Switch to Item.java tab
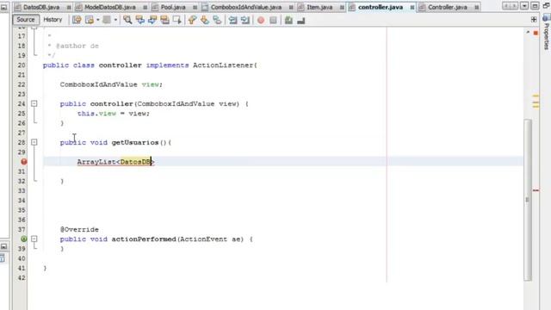The height and width of the screenshot is (310, 551). (319, 7)
